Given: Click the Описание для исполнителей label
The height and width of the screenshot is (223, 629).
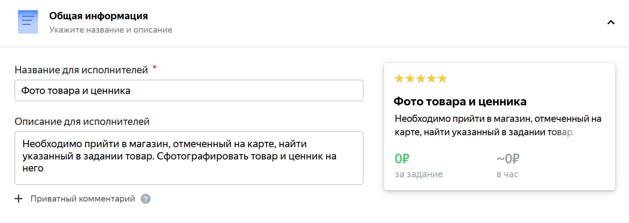Looking at the screenshot, I should 82,122.
